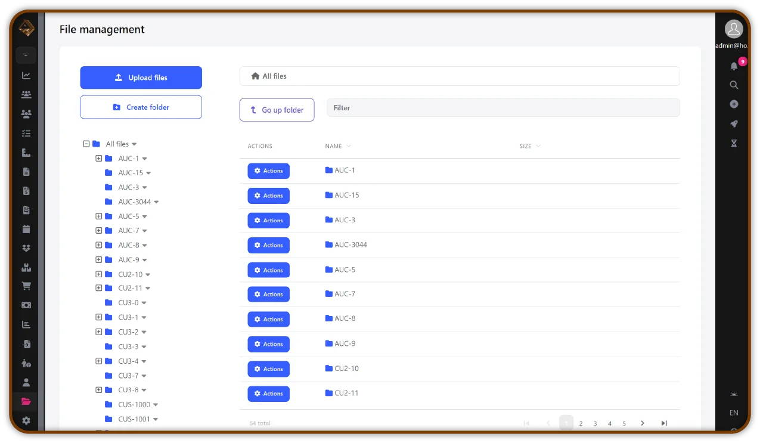Open the dropdown caret next to AUC-3044
760x443 pixels.
156,202
